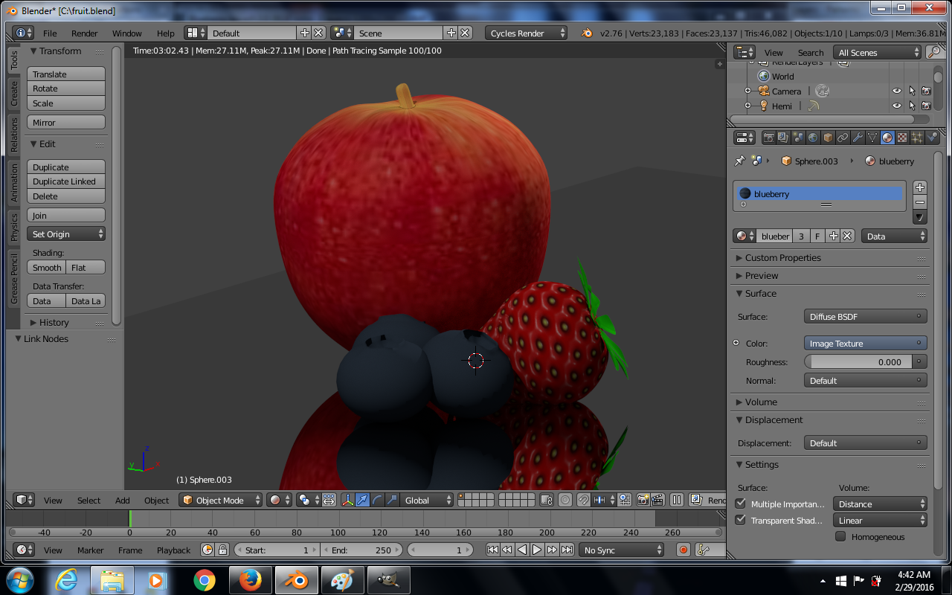The image size is (952, 595).
Task: Hide the Camera in the outliner
Action: click(x=897, y=91)
